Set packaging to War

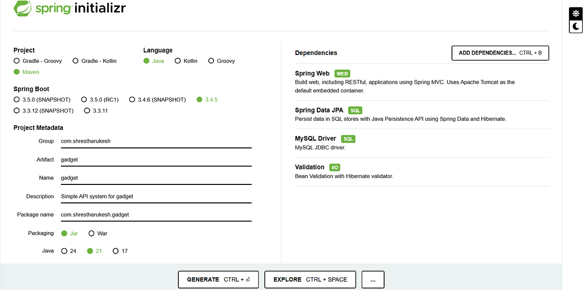click(x=98, y=234)
